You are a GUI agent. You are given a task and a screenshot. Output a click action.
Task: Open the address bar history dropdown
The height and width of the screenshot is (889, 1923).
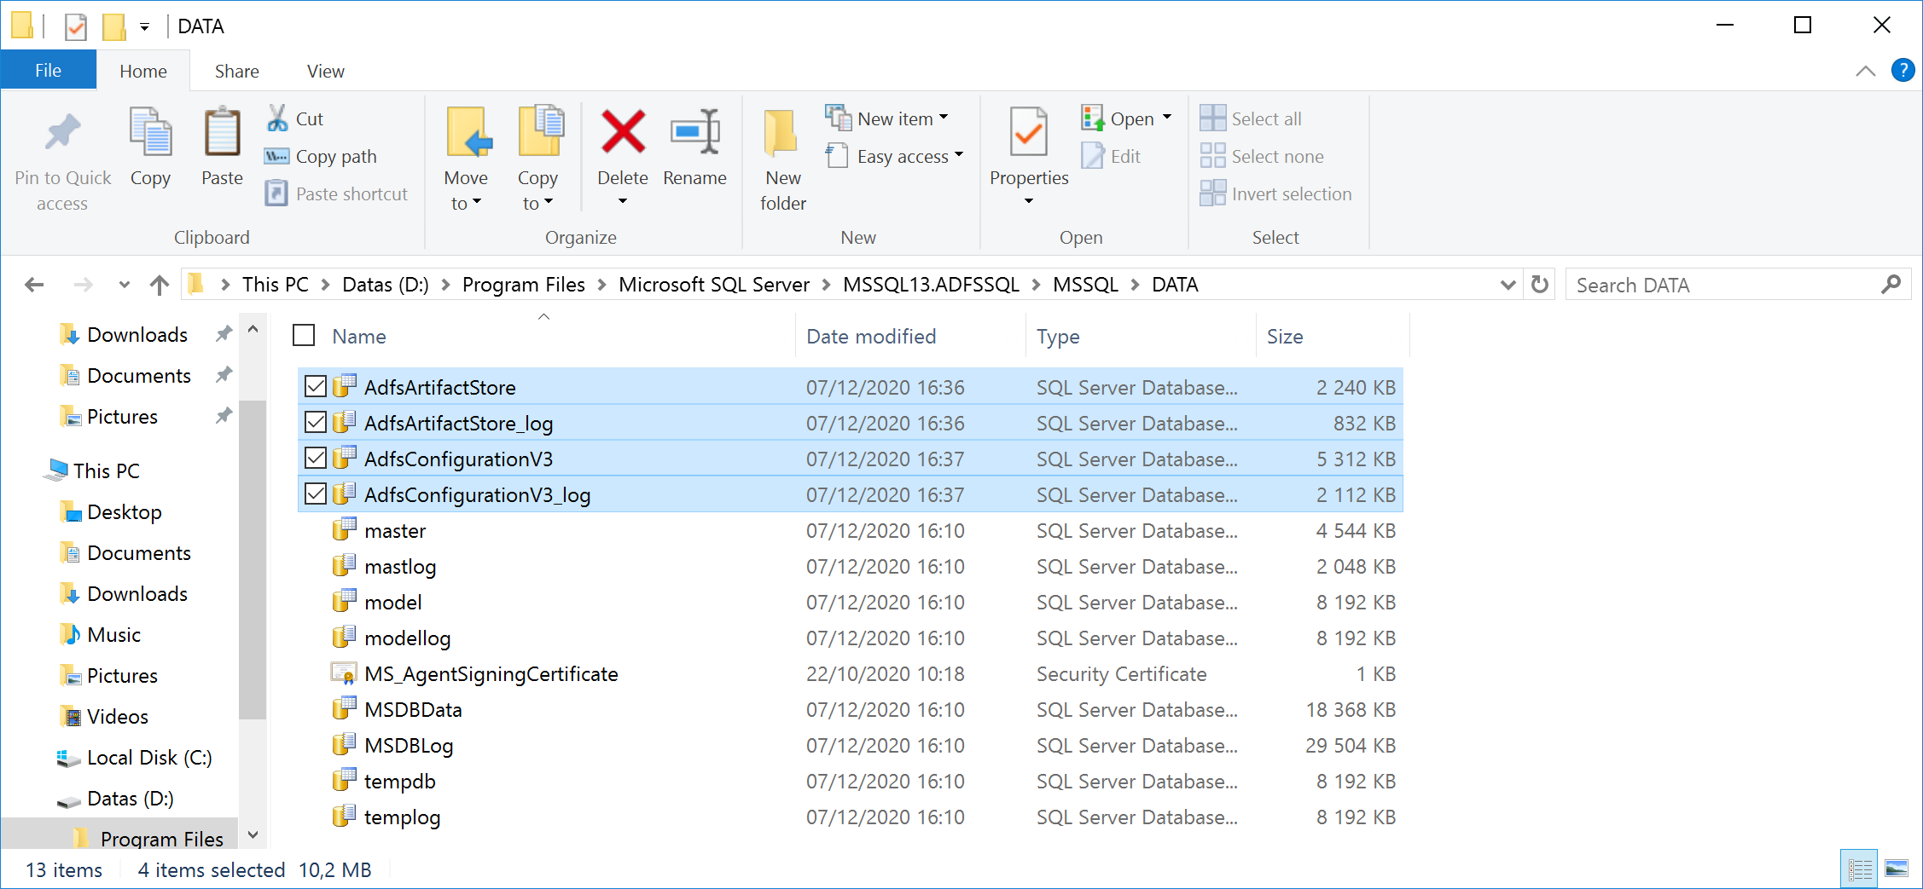point(1507,284)
